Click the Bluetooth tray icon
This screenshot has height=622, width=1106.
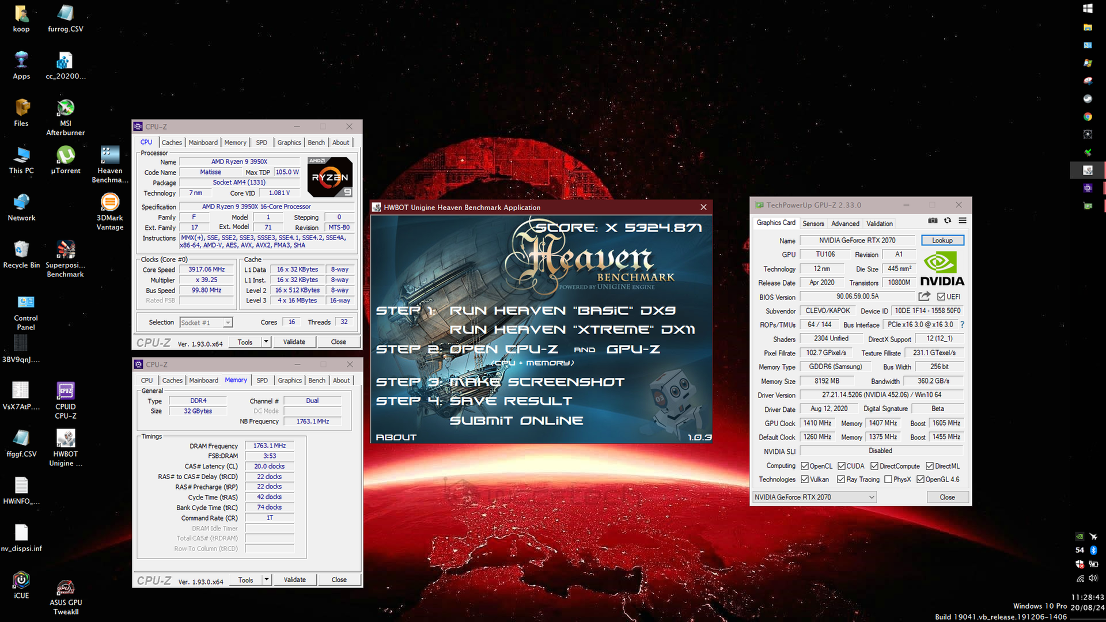(x=1093, y=550)
